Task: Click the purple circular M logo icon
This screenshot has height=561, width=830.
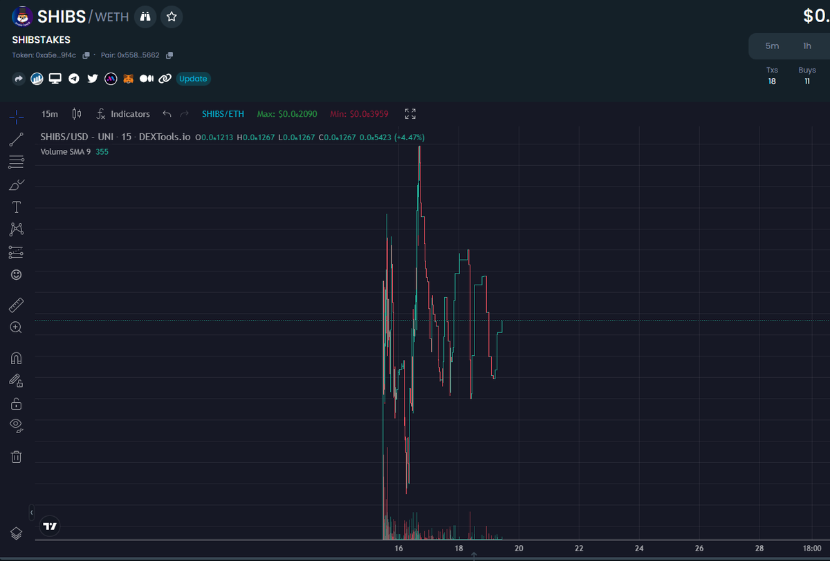Action: [x=111, y=79]
